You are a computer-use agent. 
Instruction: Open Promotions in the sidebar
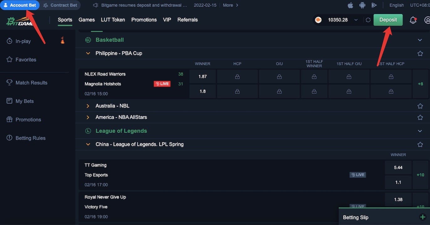tap(28, 120)
